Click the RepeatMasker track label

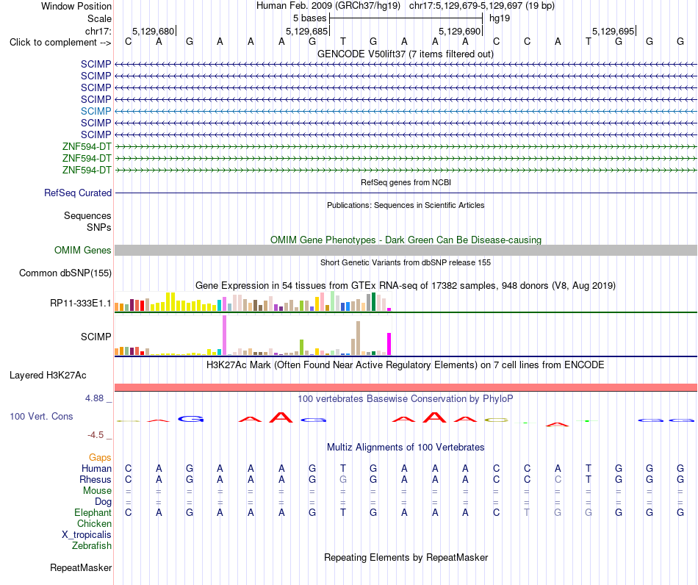click(x=81, y=567)
